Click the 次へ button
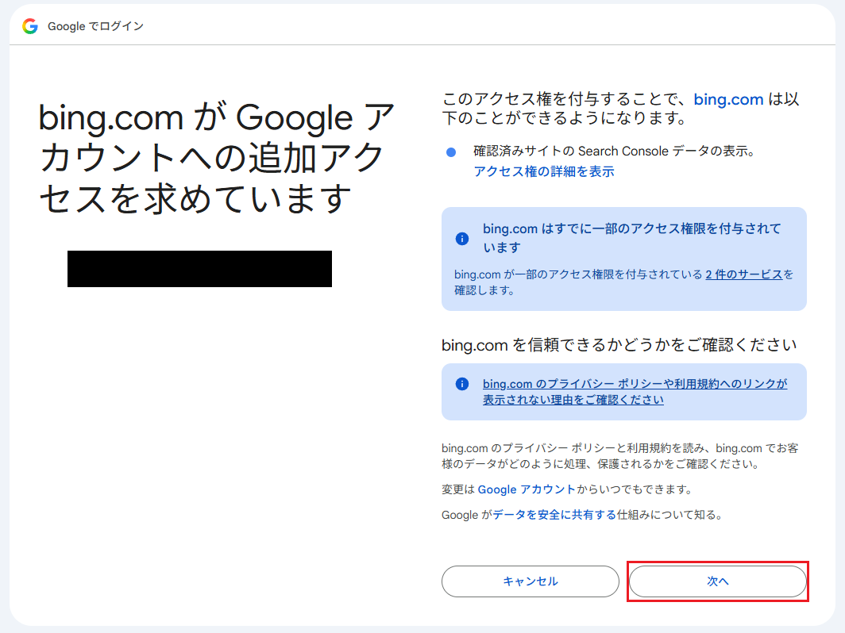845x633 pixels. pos(718,581)
